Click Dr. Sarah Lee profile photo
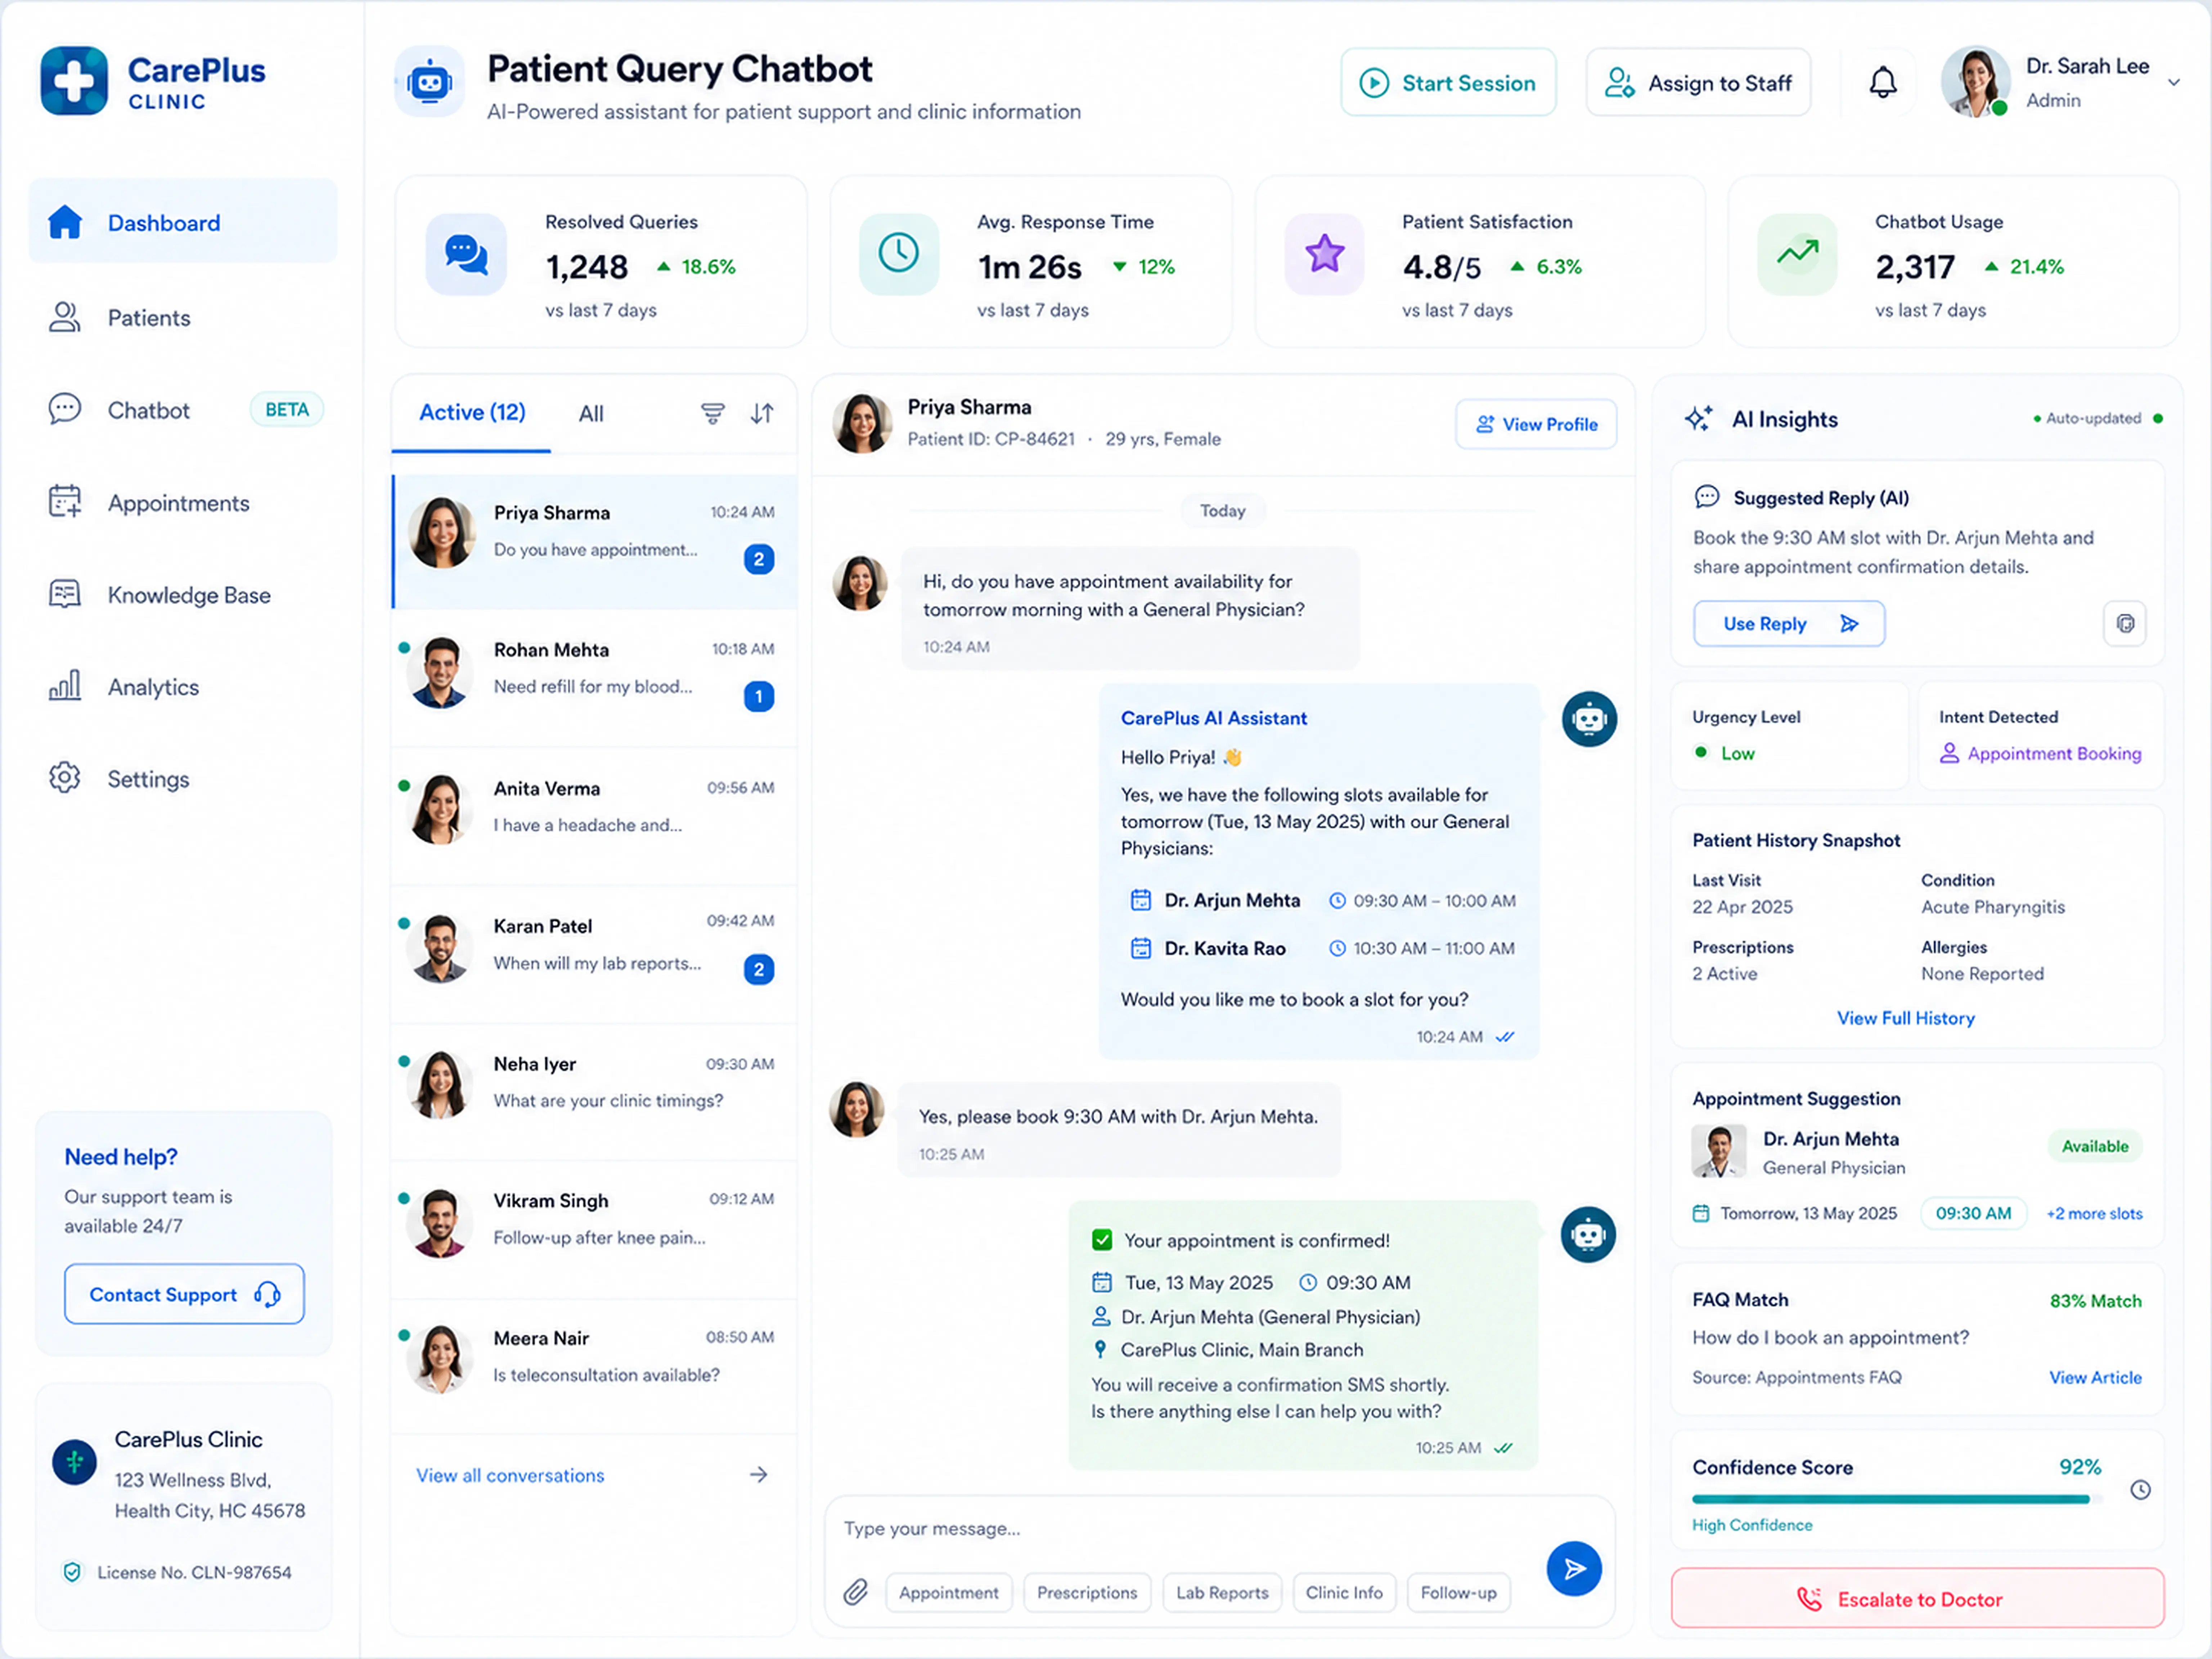This screenshot has height=1659, width=2212. 1975,82
